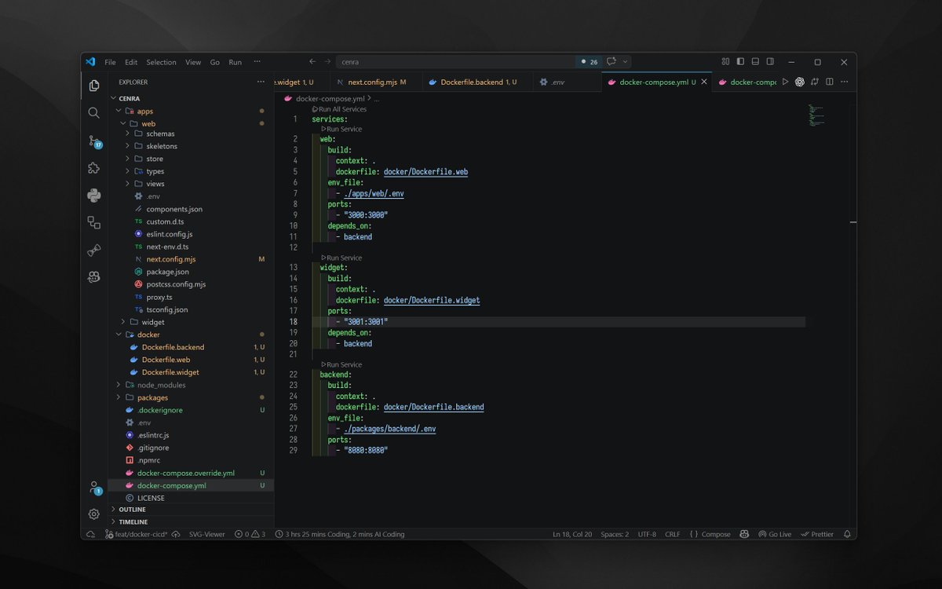The image size is (942, 589).
Task: Click the Customize Layout icon
Action: (725, 62)
